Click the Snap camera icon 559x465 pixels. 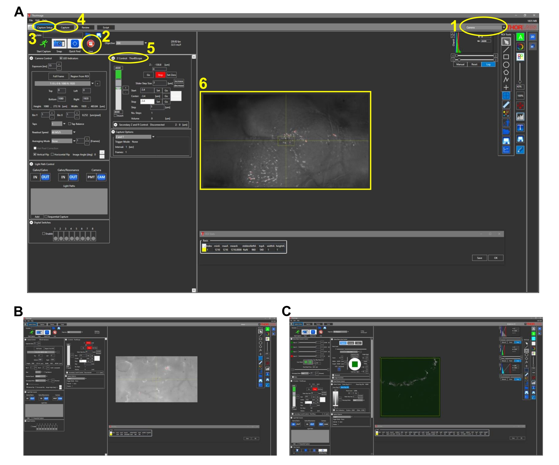coord(59,44)
